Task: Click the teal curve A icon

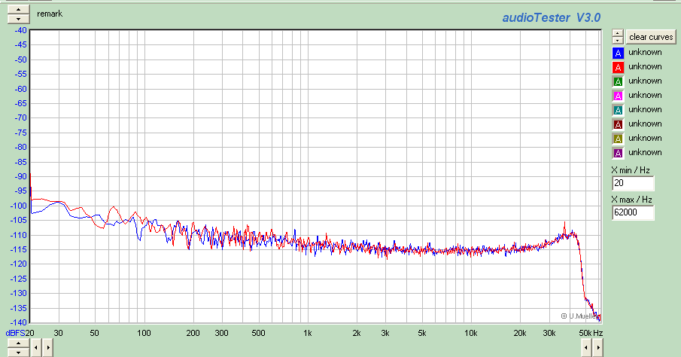Action: pos(618,111)
